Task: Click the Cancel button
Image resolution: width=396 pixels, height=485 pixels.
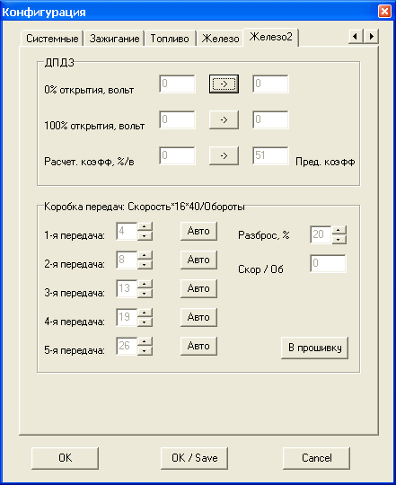Action: 317,458
